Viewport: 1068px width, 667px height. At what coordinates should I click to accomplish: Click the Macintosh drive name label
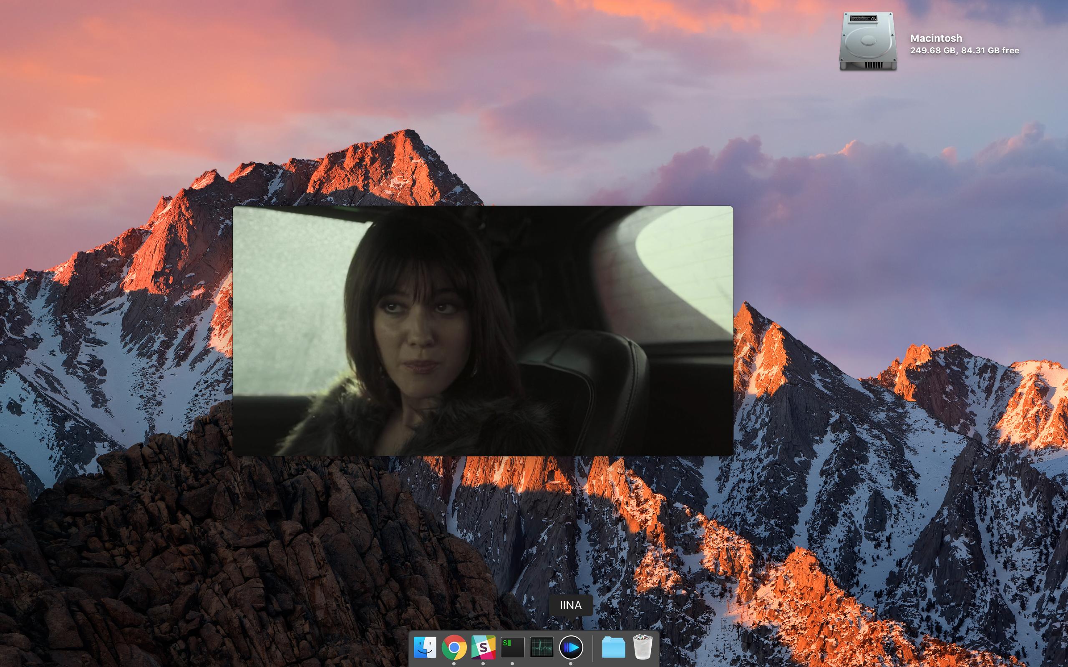(936, 38)
